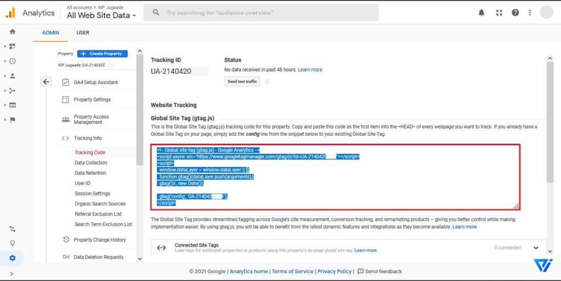Open Data Collection
Image resolution: width=561 pixels, height=281 pixels.
pos(91,163)
